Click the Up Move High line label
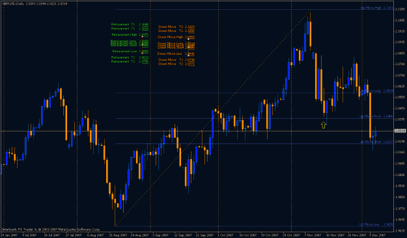407x238 pixels. tap(376, 8)
